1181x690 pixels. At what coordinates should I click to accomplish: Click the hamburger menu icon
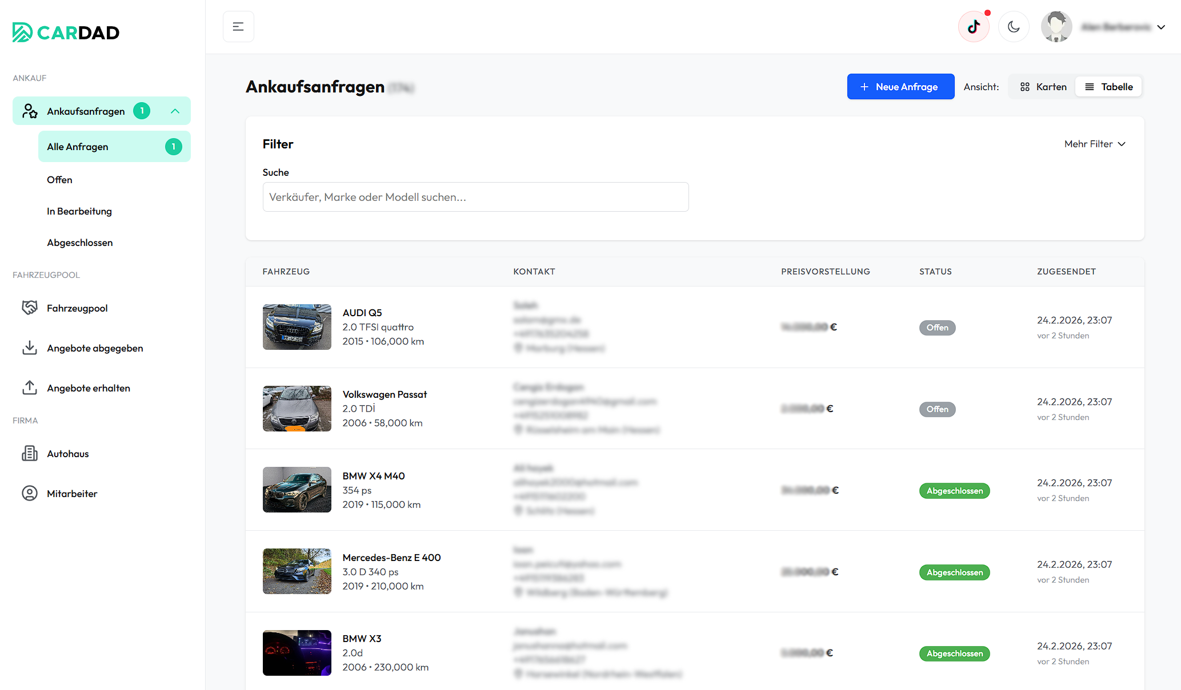[238, 27]
